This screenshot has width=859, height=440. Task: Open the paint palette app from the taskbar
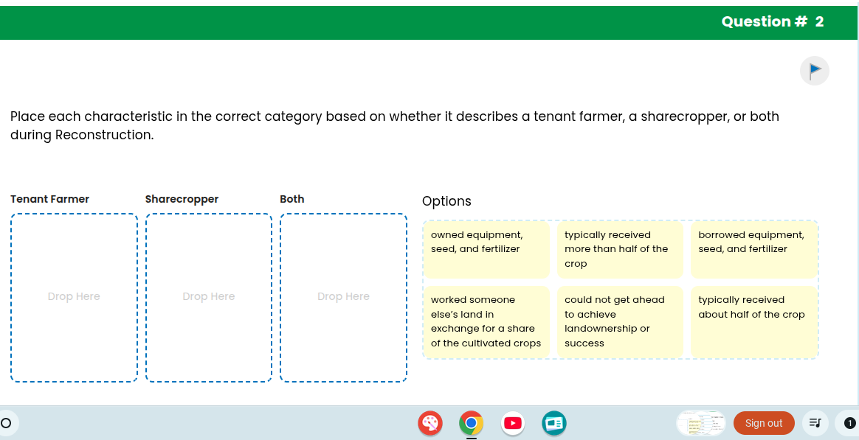[x=430, y=423]
